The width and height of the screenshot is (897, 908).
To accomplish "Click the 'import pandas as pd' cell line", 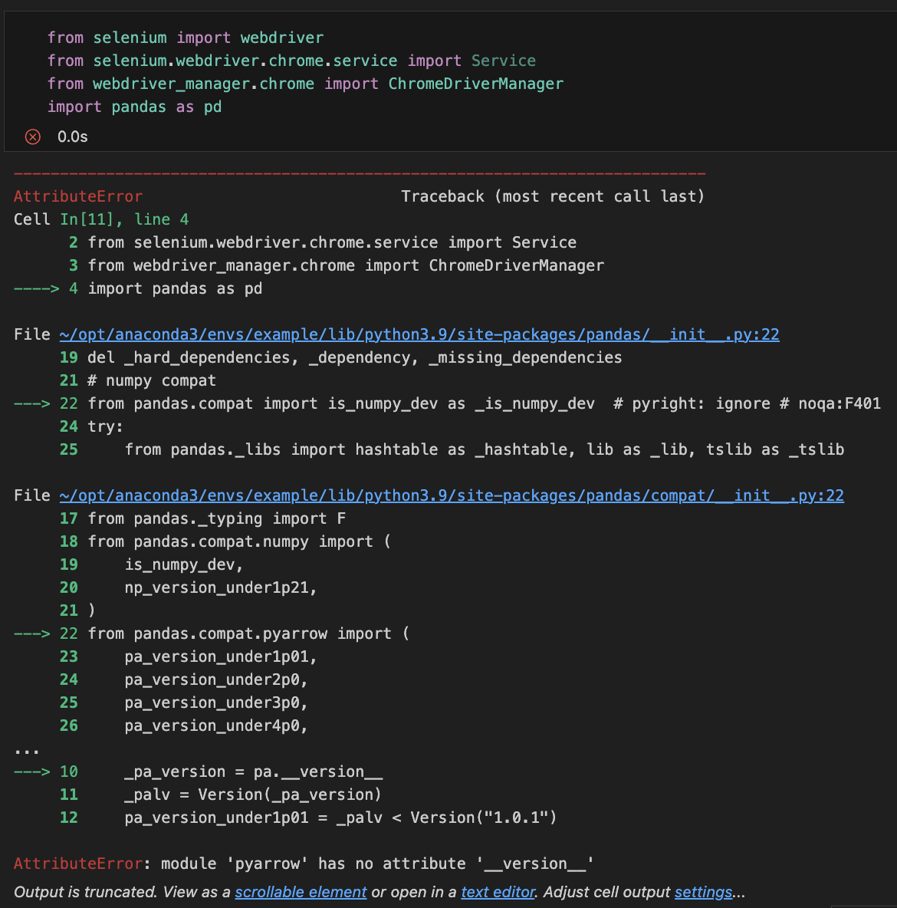I will pos(134,107).
